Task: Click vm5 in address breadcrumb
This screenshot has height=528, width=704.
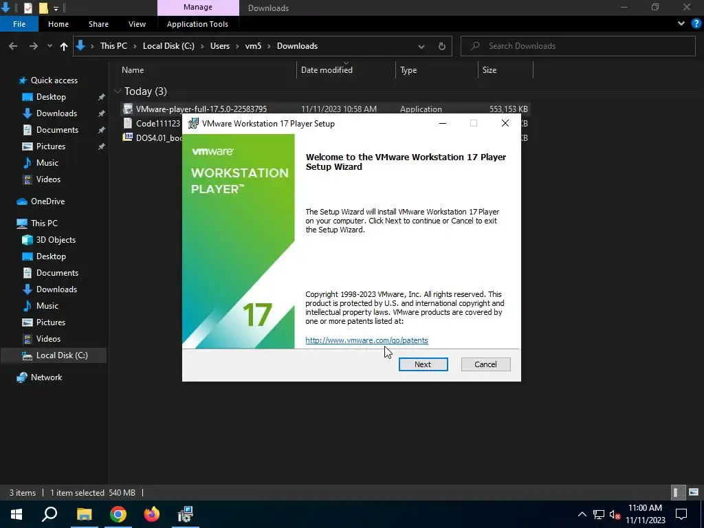Action: [x=253, y=46]
